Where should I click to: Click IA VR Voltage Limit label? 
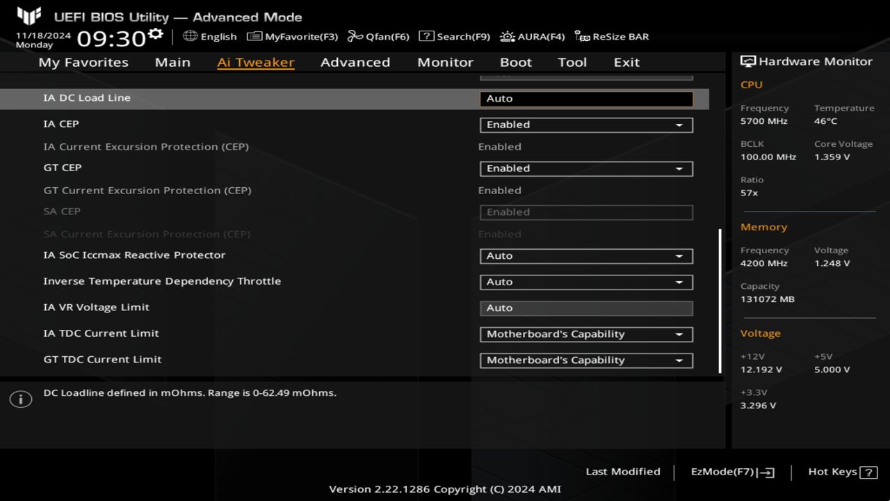point(96,308)
